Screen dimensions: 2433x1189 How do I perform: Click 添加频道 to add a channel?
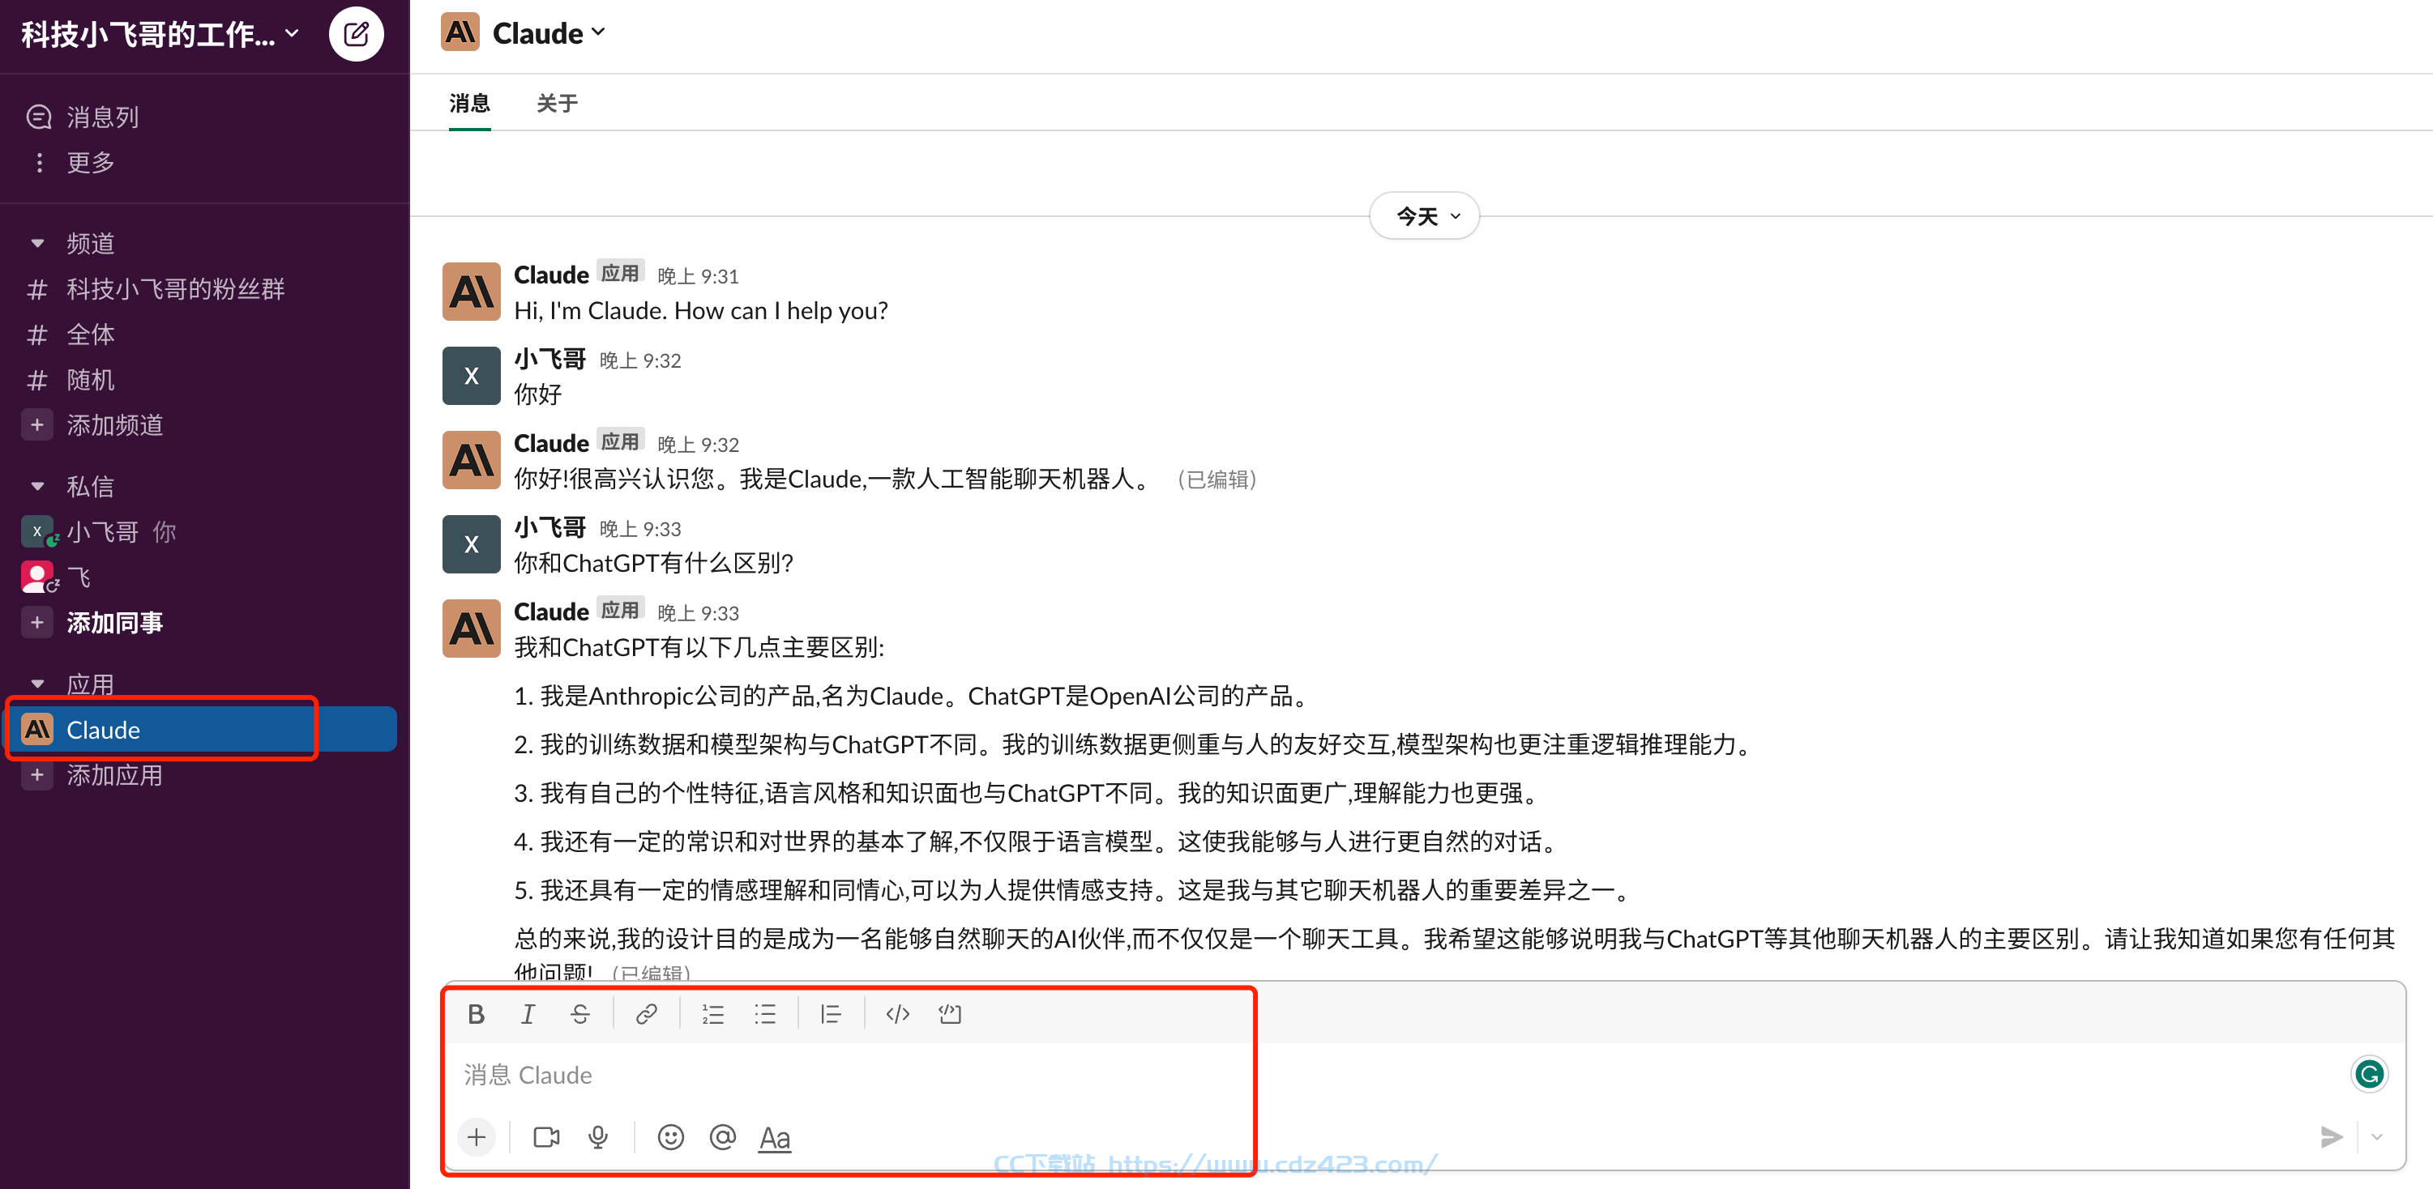[x=114, y=424]
